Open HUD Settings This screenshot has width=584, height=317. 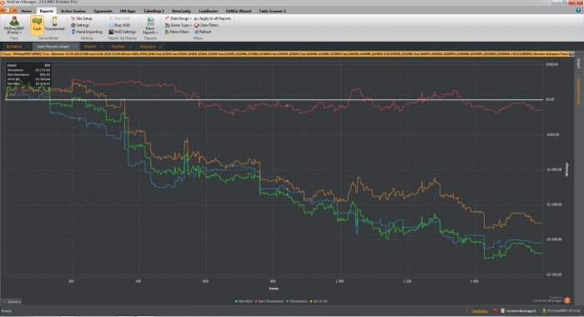(x=122, y=32)
